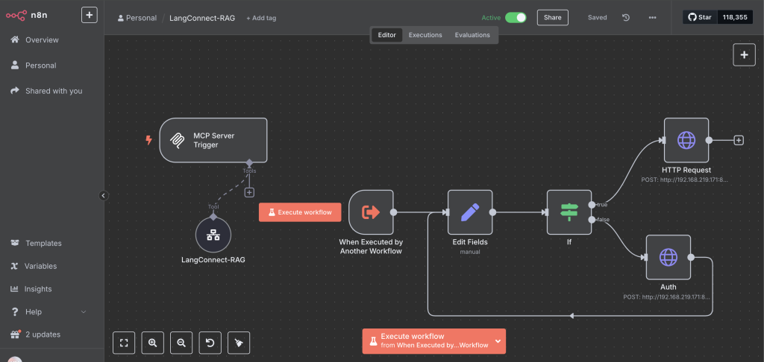This screenshot has width=764, height=362.
Task: Click the plus after HTTP Request node
Action: [x=739, y=140]
